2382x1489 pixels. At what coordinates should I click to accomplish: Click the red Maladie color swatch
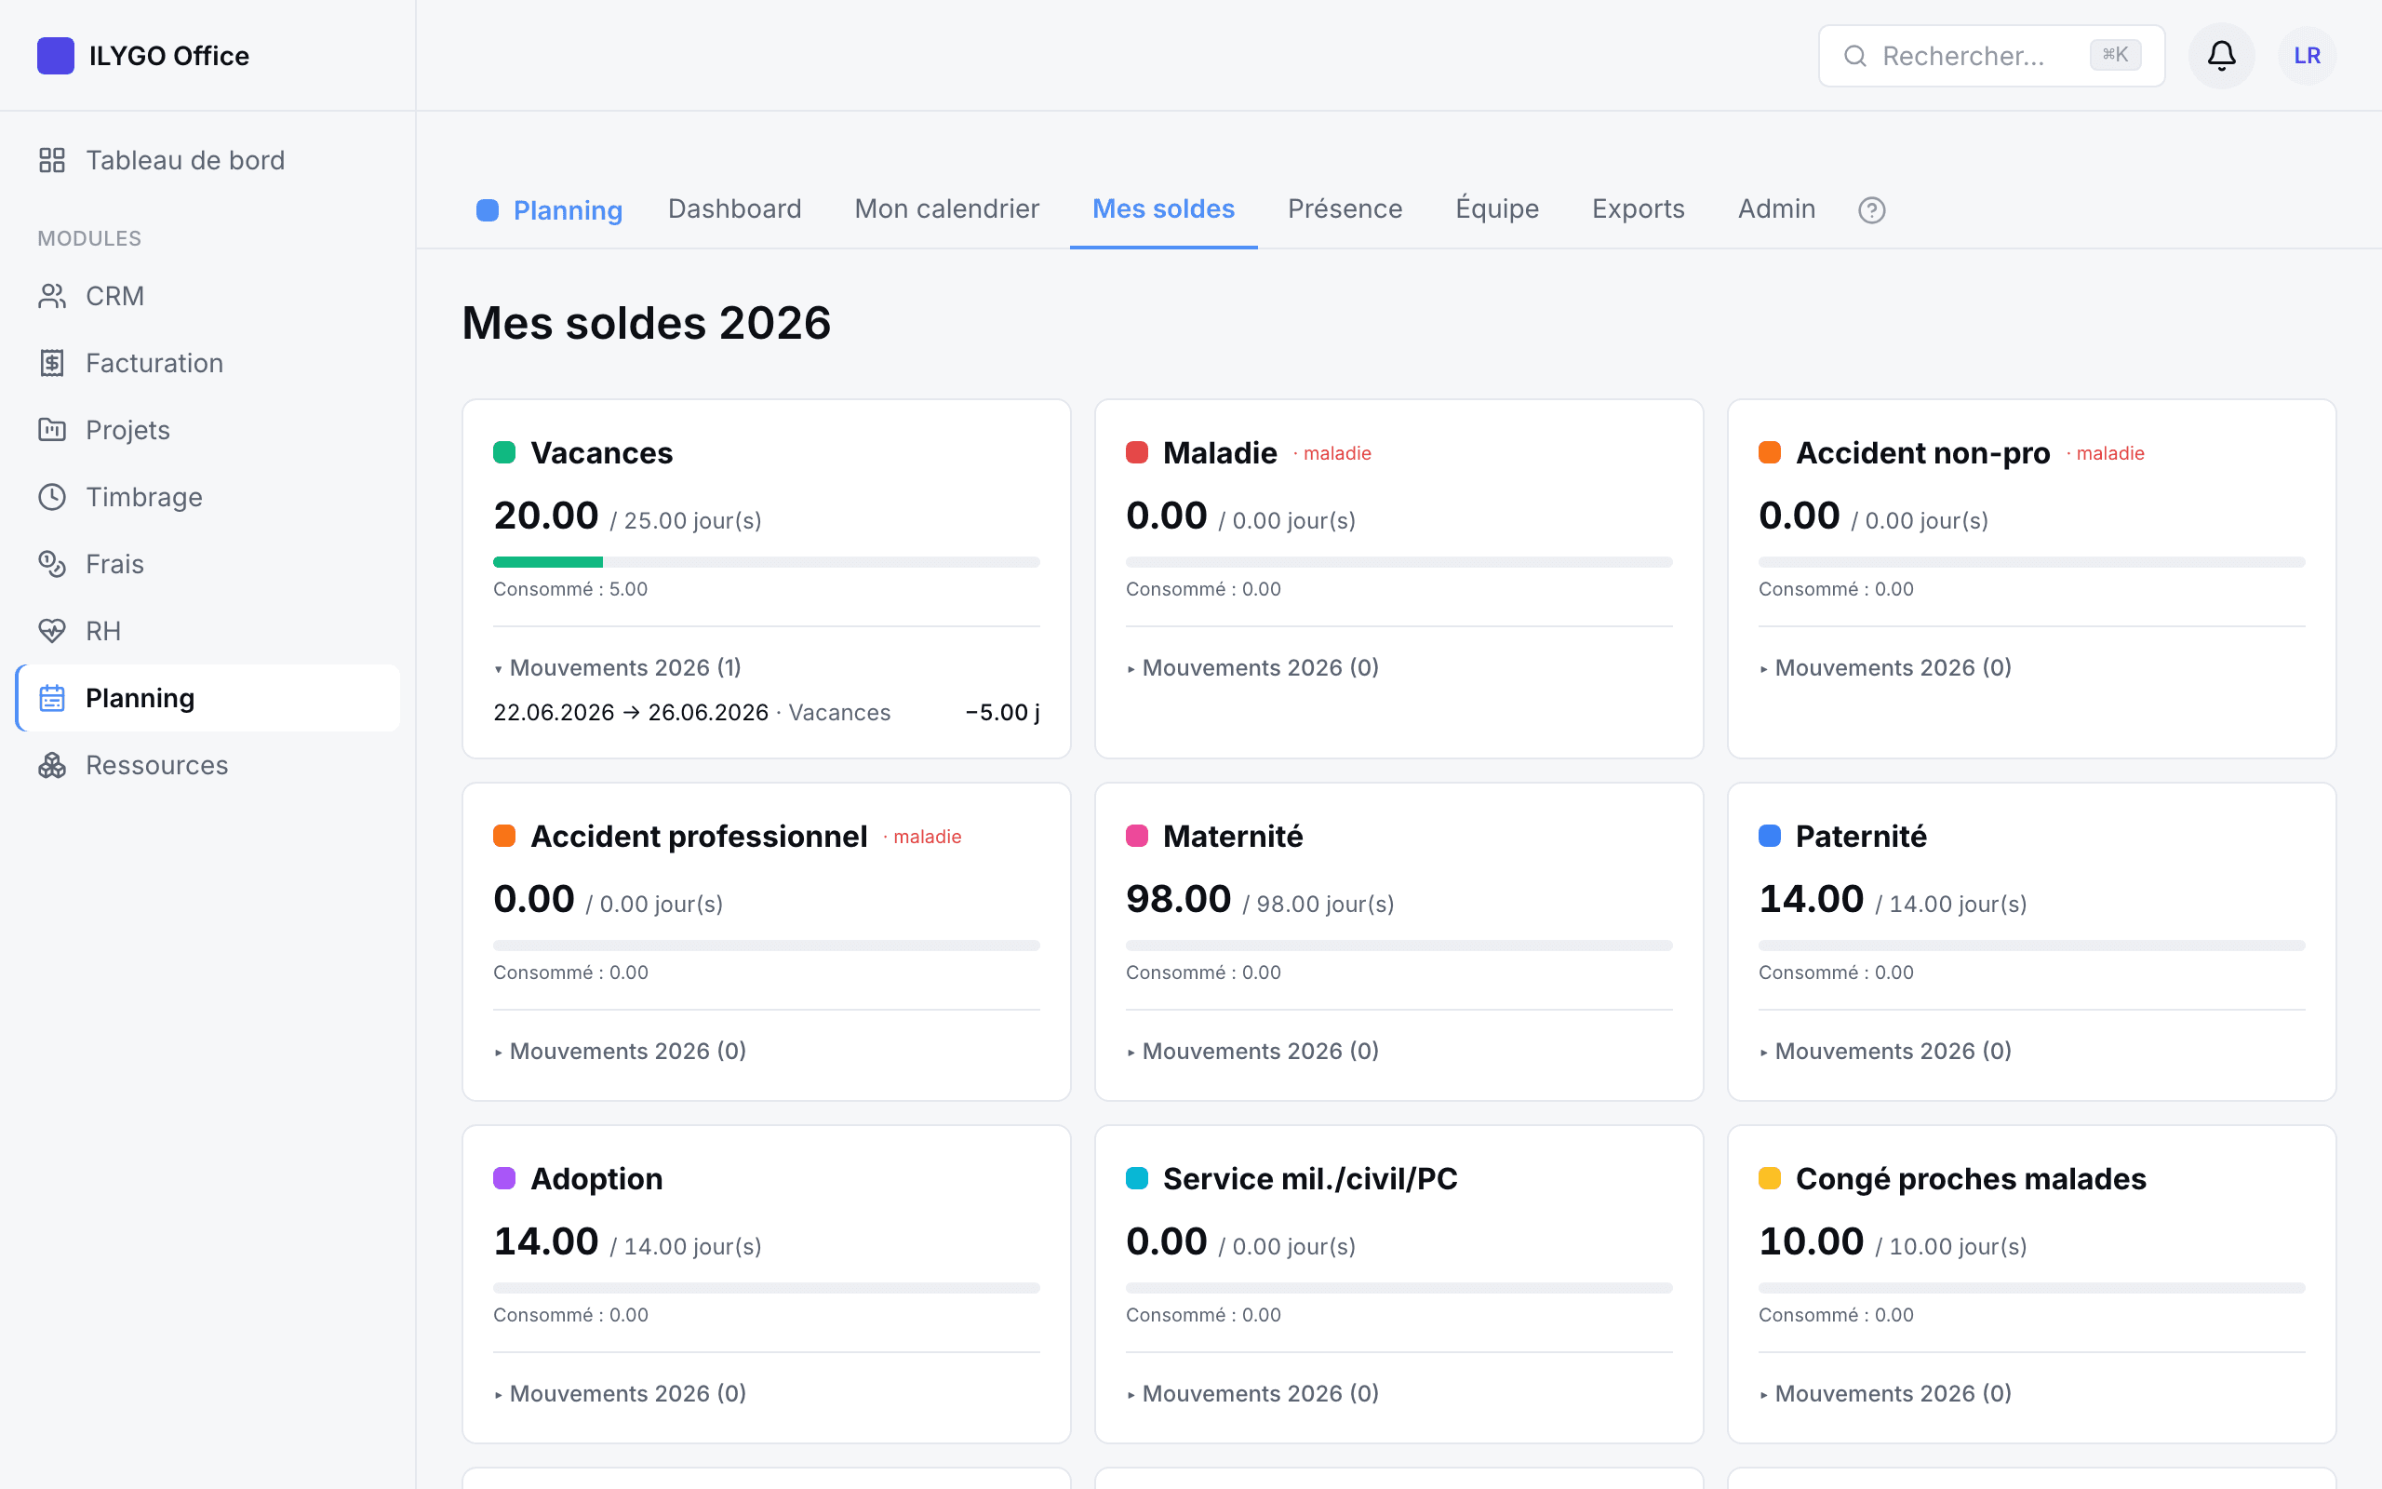1137,453
